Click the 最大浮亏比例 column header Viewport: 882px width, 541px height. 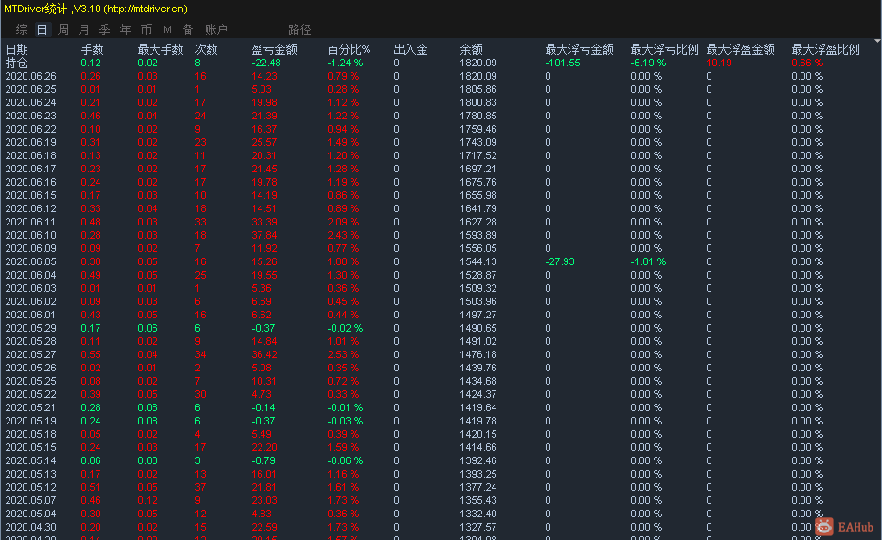tap(664, 50)
